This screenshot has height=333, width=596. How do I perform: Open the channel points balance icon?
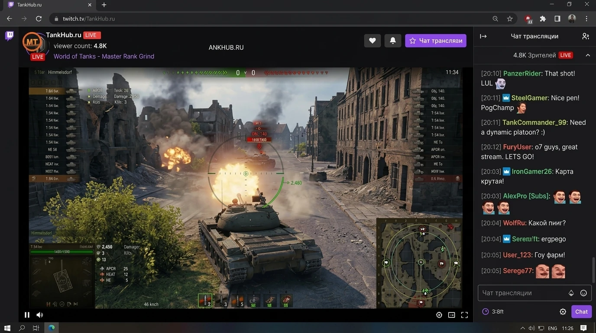[486, 312]
